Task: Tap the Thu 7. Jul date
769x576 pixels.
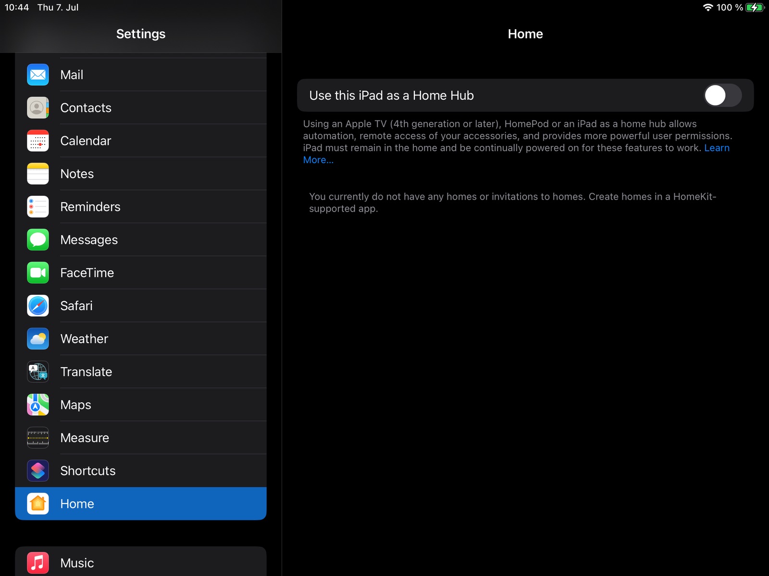Action: point(58,7)
